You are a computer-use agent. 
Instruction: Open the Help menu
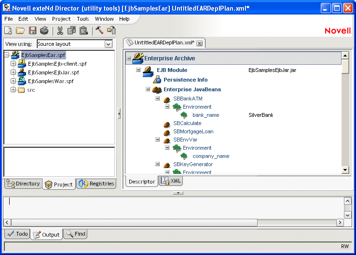click(x=124, y=19)
